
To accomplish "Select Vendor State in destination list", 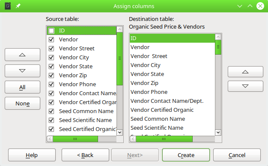I will (172, 74).
